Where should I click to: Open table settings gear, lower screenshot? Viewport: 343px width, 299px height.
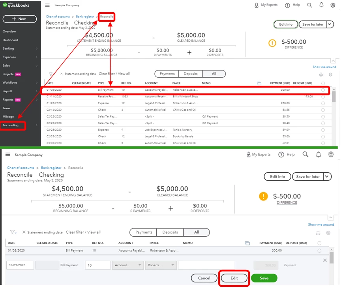(328, 233)
